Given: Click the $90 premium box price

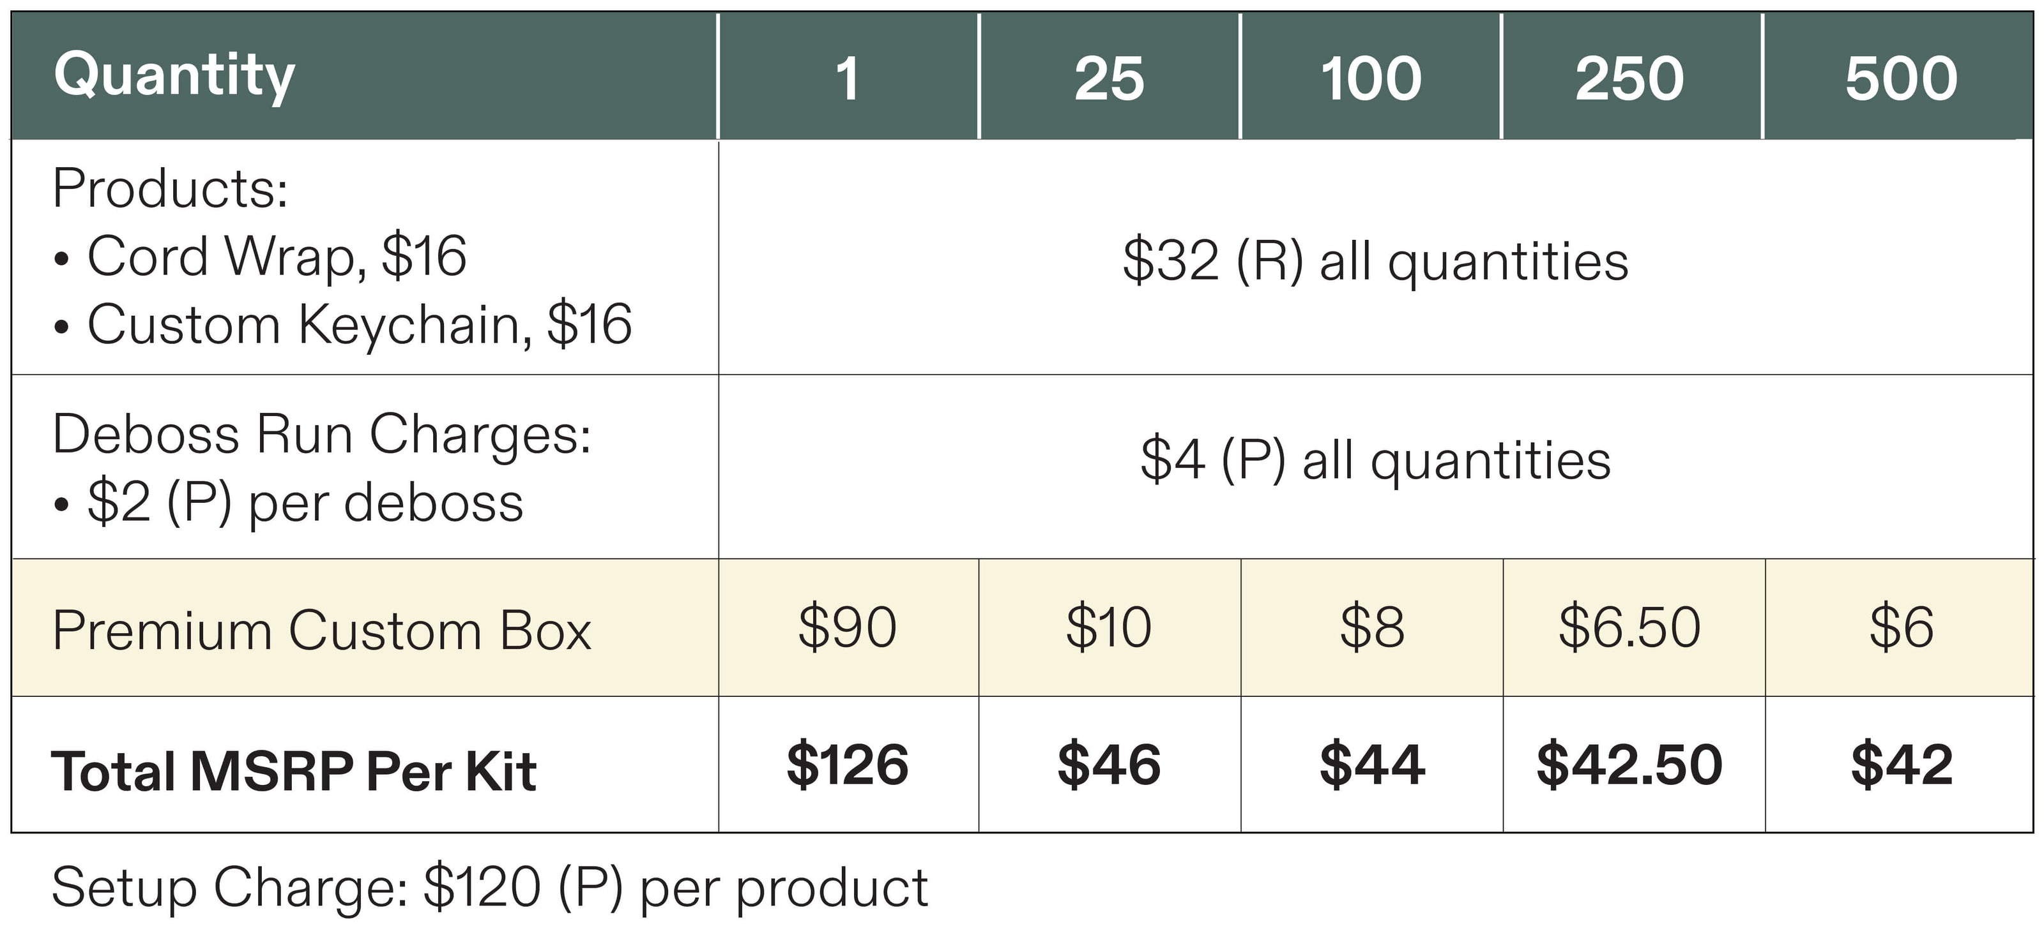Looking at the screenshot, I should [848, 628].
